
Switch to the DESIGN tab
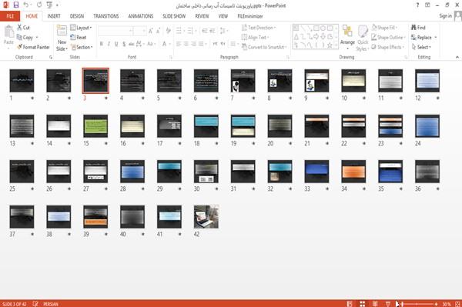(76, 16)
